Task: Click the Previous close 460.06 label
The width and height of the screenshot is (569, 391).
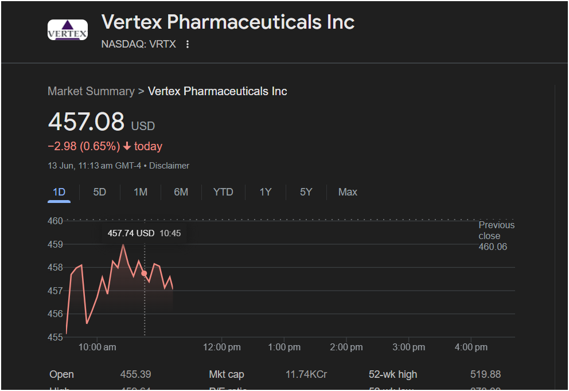Action: [496, 236]
